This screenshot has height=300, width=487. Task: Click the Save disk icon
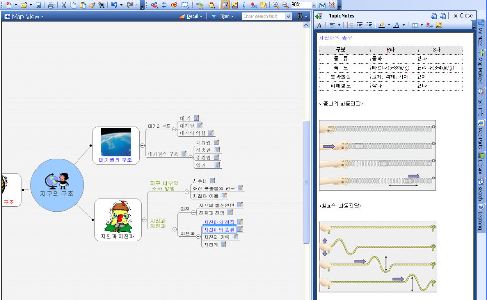pyautogui.click(x=39, y=5)
